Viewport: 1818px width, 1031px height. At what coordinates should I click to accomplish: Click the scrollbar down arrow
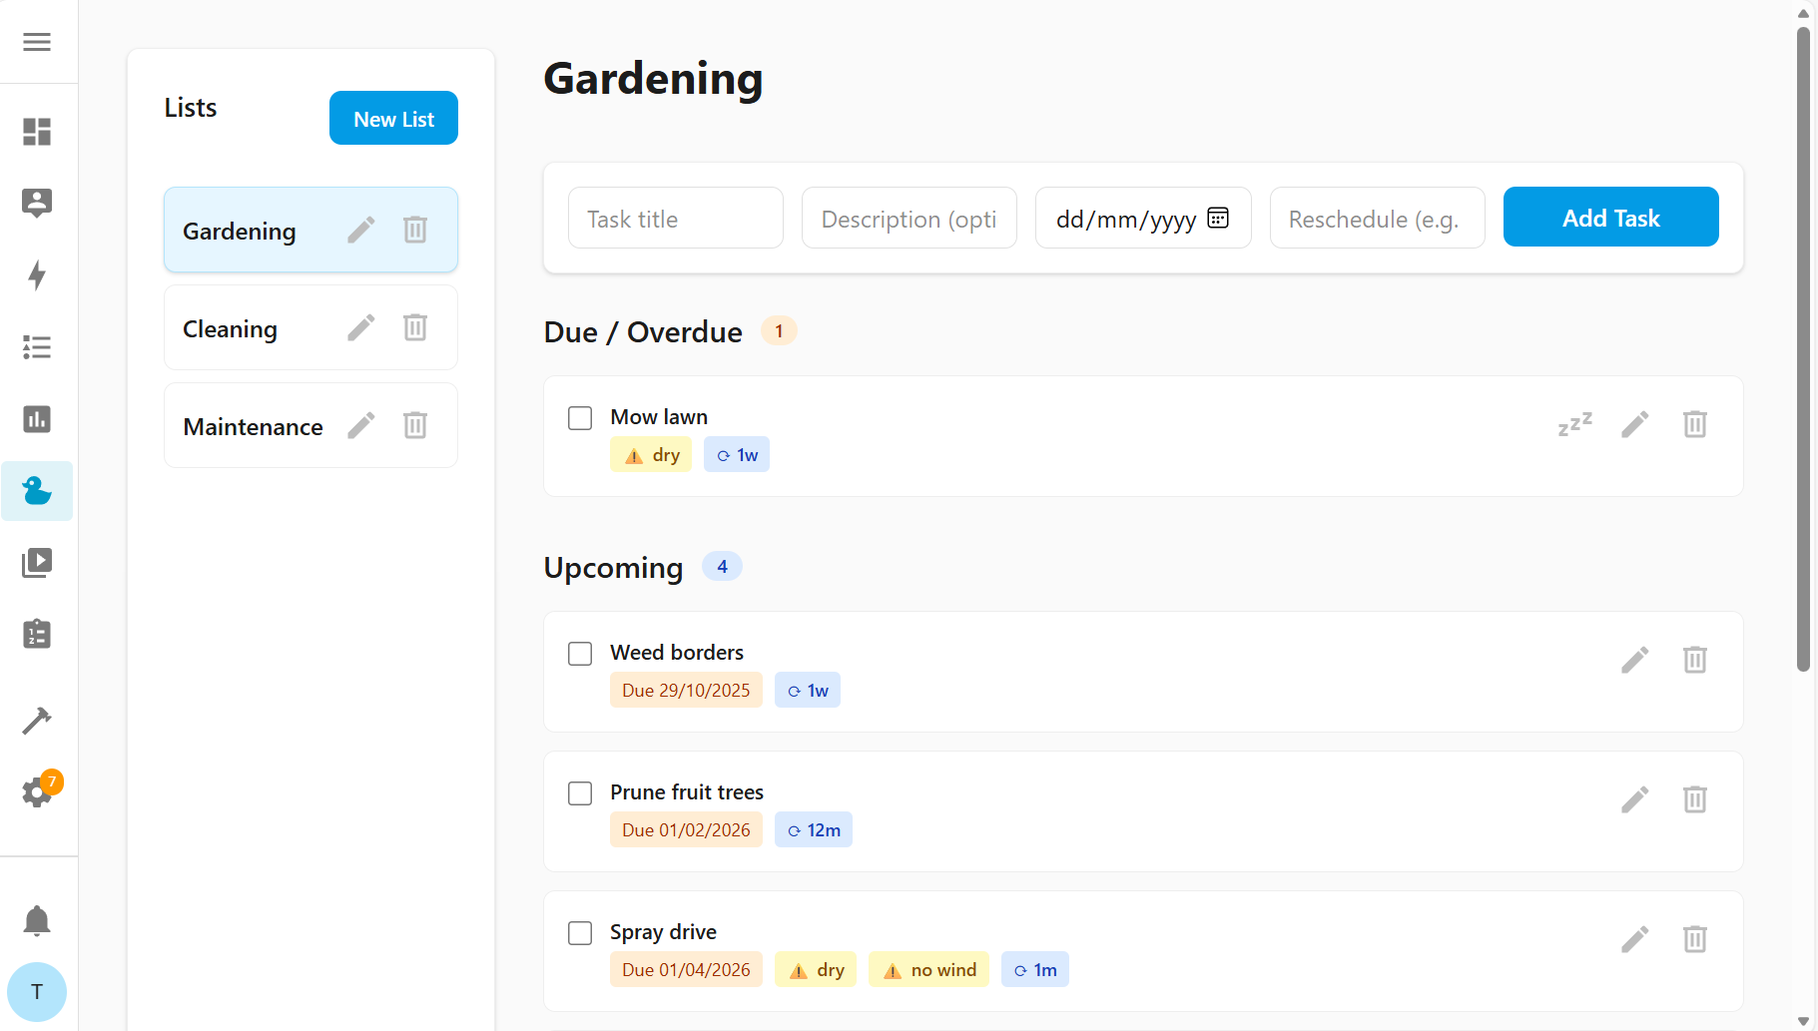1803,1021
